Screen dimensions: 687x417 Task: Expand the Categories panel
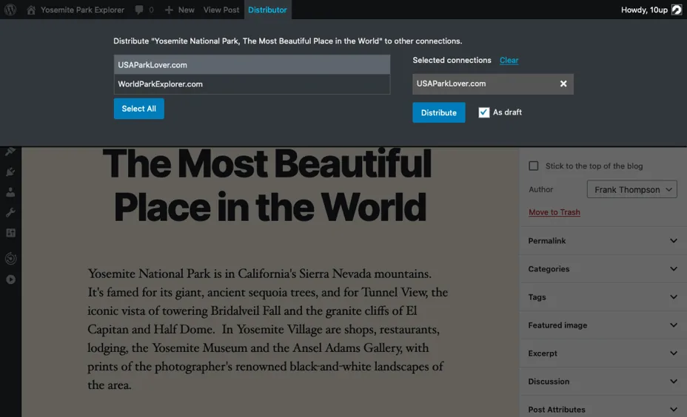click(x=603, y=268)
